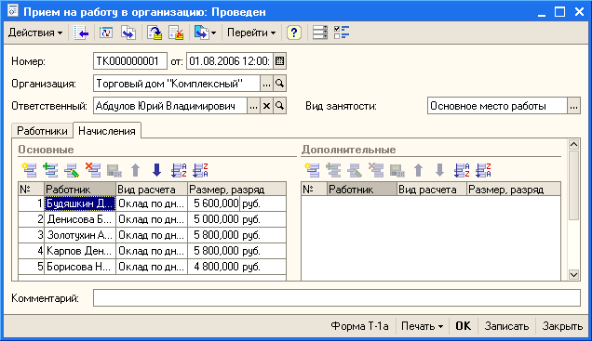Select the Денисова Б... row cell

point(80,219)
